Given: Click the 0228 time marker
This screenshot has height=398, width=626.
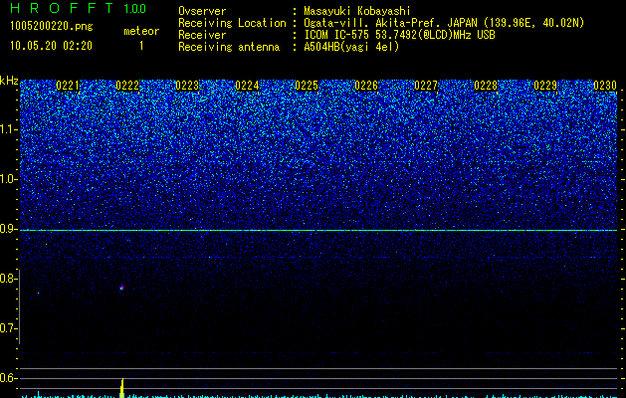Looking at the screenshot, I should tap(486, 86).
